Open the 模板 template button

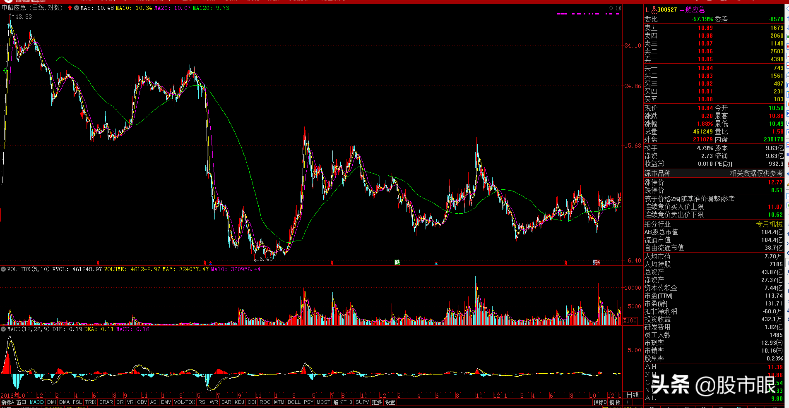(615, 402)
